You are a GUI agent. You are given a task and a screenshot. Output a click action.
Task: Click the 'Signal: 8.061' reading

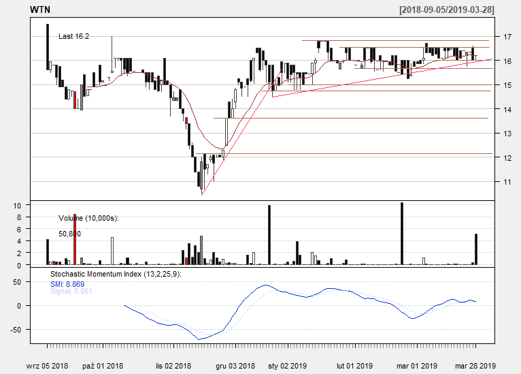[71, 291]
